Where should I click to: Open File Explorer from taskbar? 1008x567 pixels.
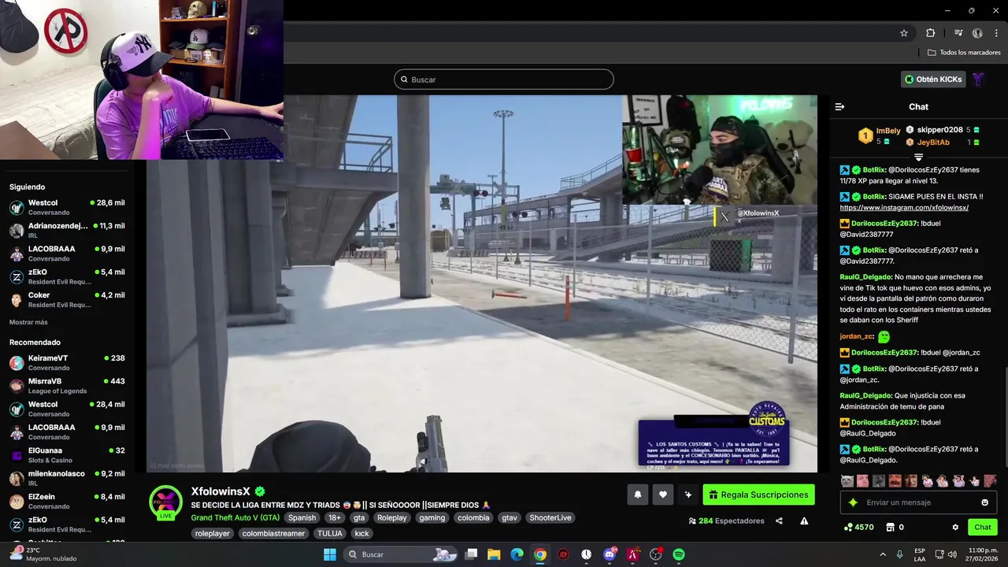[494, 554]
